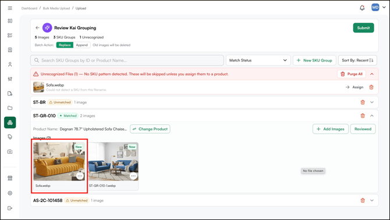Click the MD user avatar
Viewport: 390px width, 220px height.
(x=375, y=8)
